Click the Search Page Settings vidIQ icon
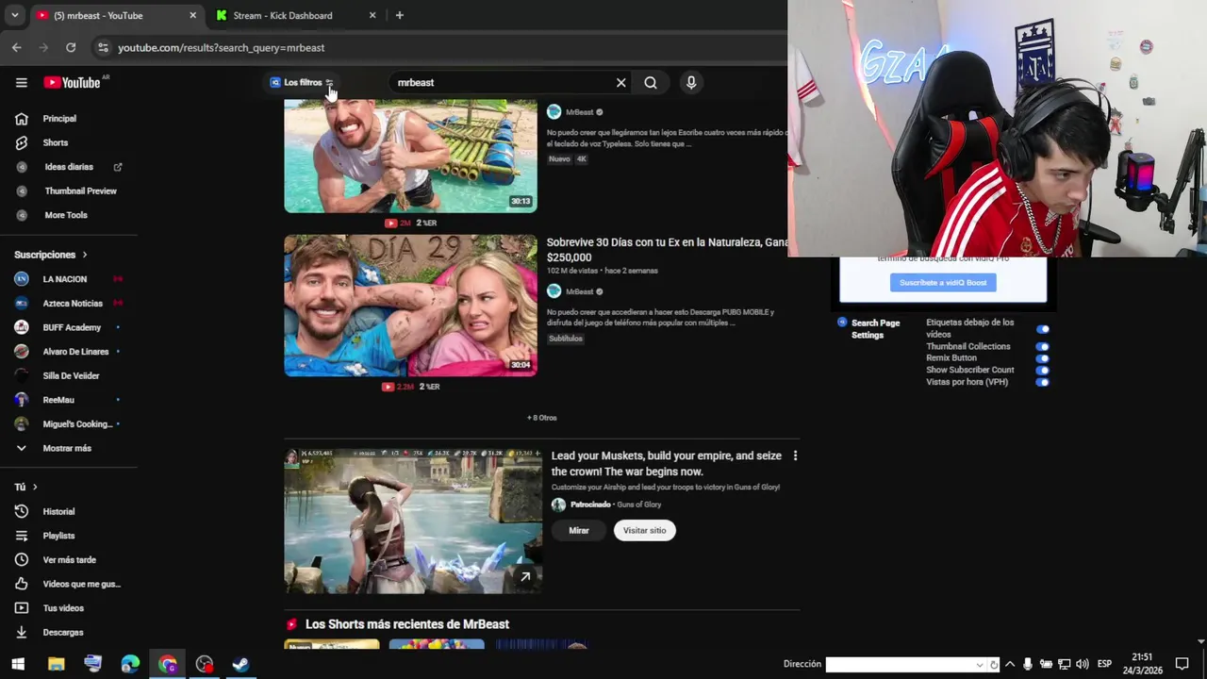1207x679 pixels. point(842,323)
